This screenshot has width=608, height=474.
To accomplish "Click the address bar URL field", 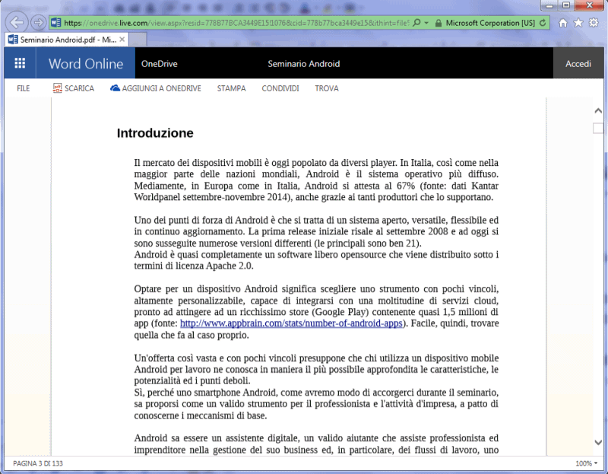I will tap(236, 23).
